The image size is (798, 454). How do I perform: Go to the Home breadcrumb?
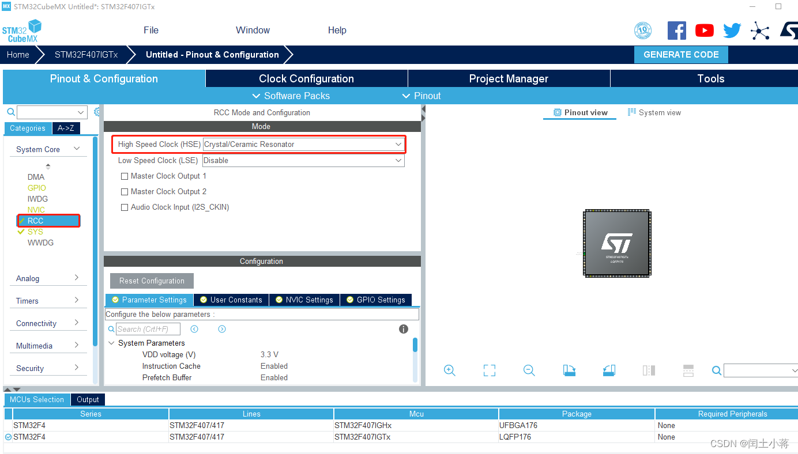pos(18,55)
